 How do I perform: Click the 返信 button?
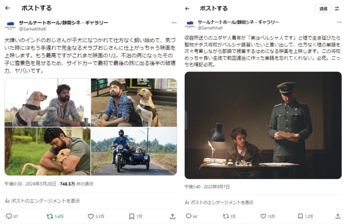point(323,9)
